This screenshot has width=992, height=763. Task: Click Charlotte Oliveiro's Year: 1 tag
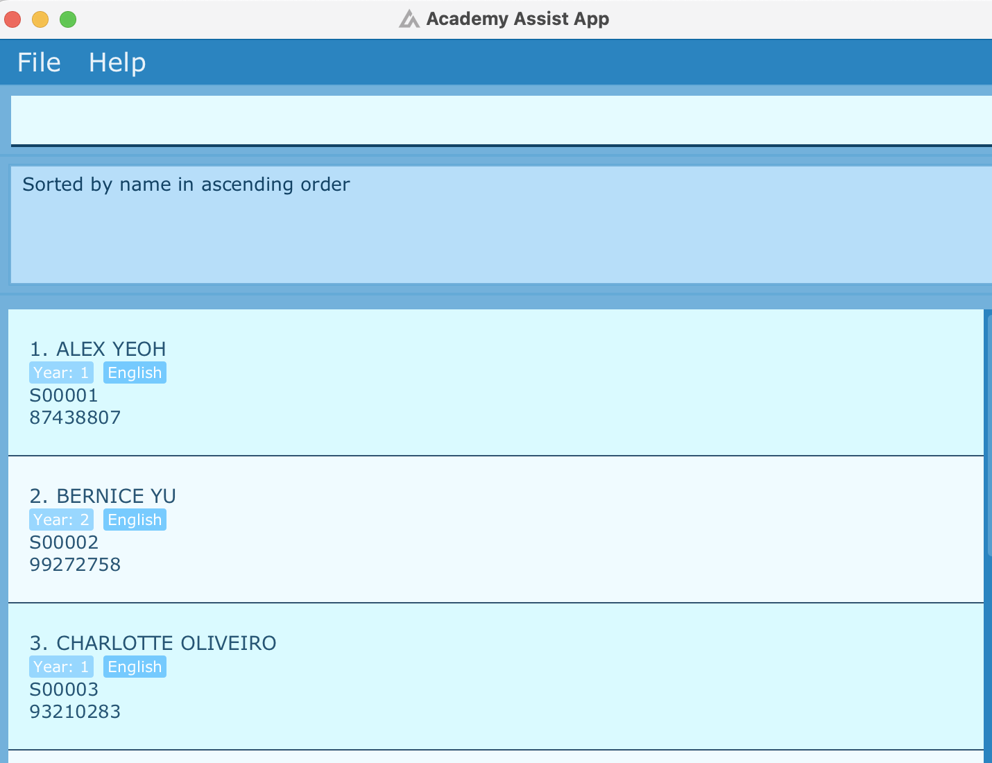[61, 667]
